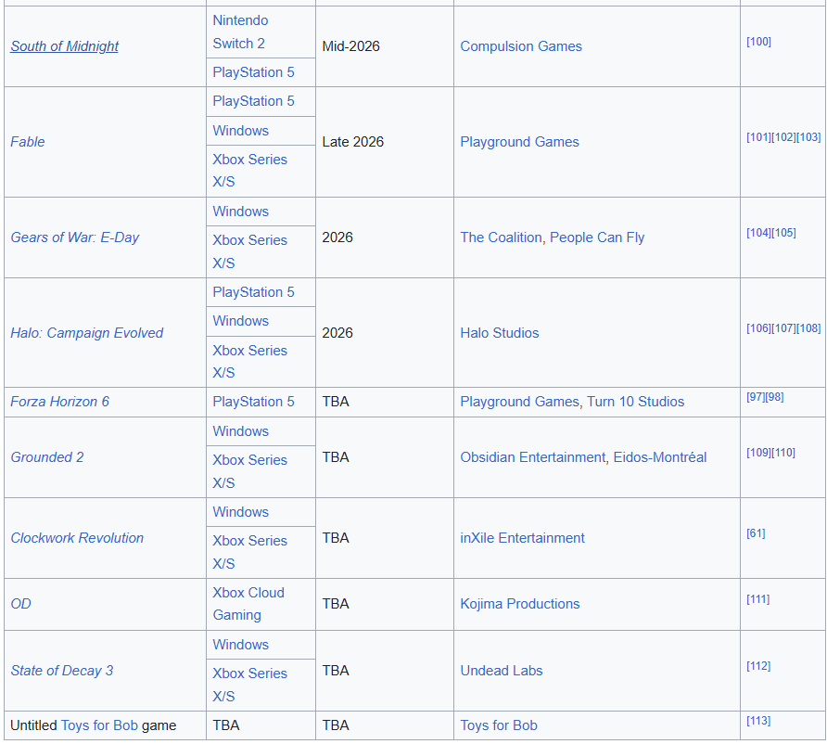Viewport: 827px width, 744px height.
Task: Click Windows link in Clockwork Revolution row
Action: 240,512
